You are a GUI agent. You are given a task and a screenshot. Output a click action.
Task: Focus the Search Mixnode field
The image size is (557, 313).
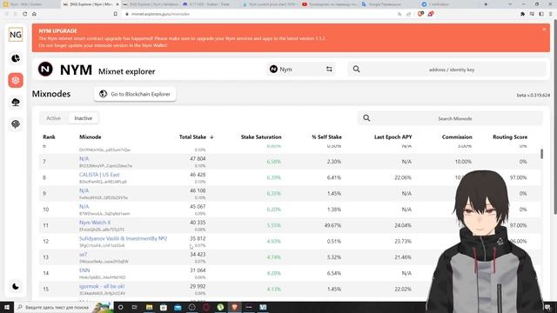(454, 118)
